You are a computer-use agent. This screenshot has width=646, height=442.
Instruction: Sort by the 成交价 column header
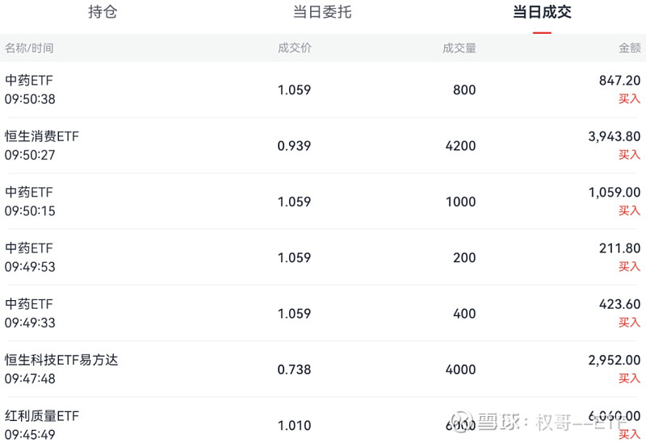pyautogui.click(x=294, y=48)
